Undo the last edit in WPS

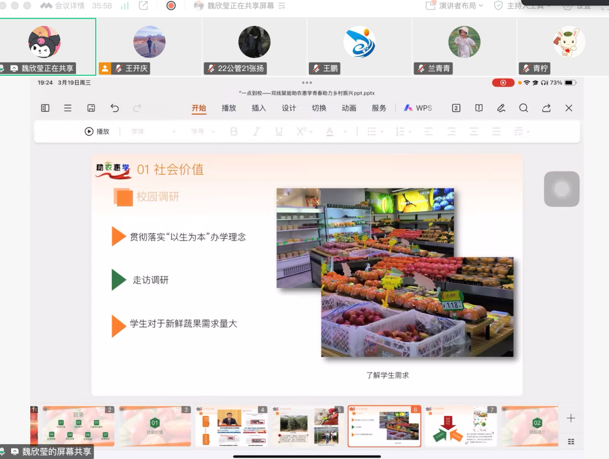point(114,108)
